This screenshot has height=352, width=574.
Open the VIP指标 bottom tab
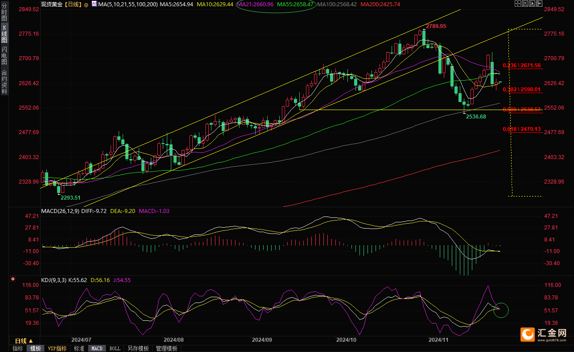pyautogui.click(x=57, y=348)
